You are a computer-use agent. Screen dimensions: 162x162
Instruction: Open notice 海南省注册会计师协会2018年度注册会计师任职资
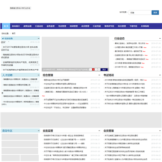coord(20,56)
